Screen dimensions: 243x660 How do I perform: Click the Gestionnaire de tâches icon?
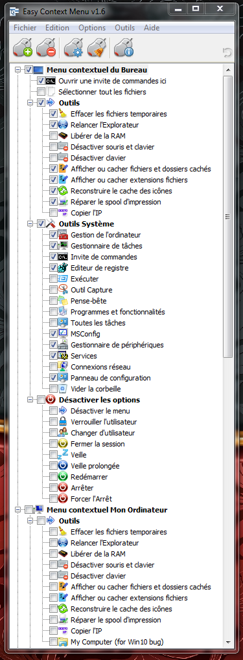click(x=63, y=246)
